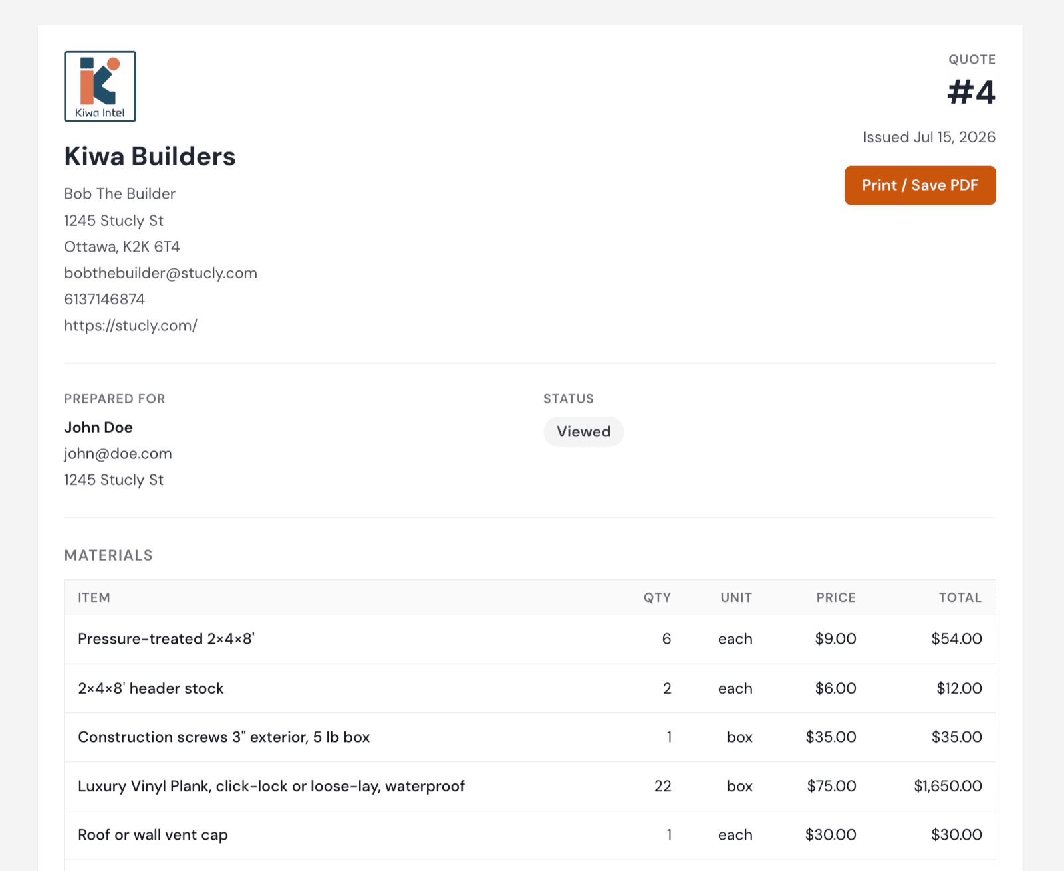The image size is (1064, 871).
Task: Click the Kiwa Intel logo
Action: point(100,86)
